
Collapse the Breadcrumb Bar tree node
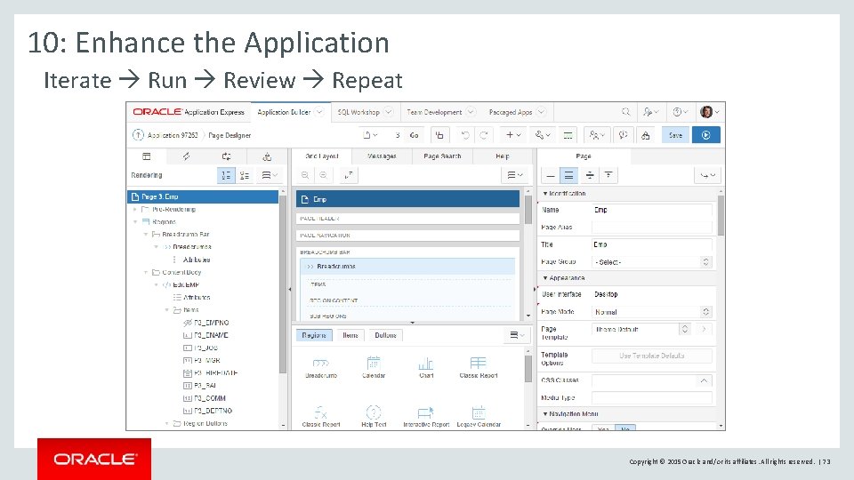[x=145, y=234]
